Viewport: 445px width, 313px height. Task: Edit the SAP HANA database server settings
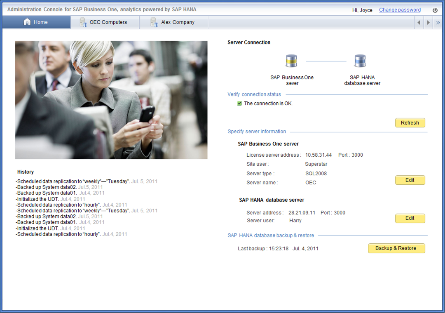410,218
